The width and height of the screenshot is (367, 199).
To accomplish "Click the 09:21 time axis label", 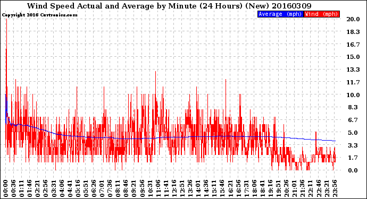I will (134, 188).
